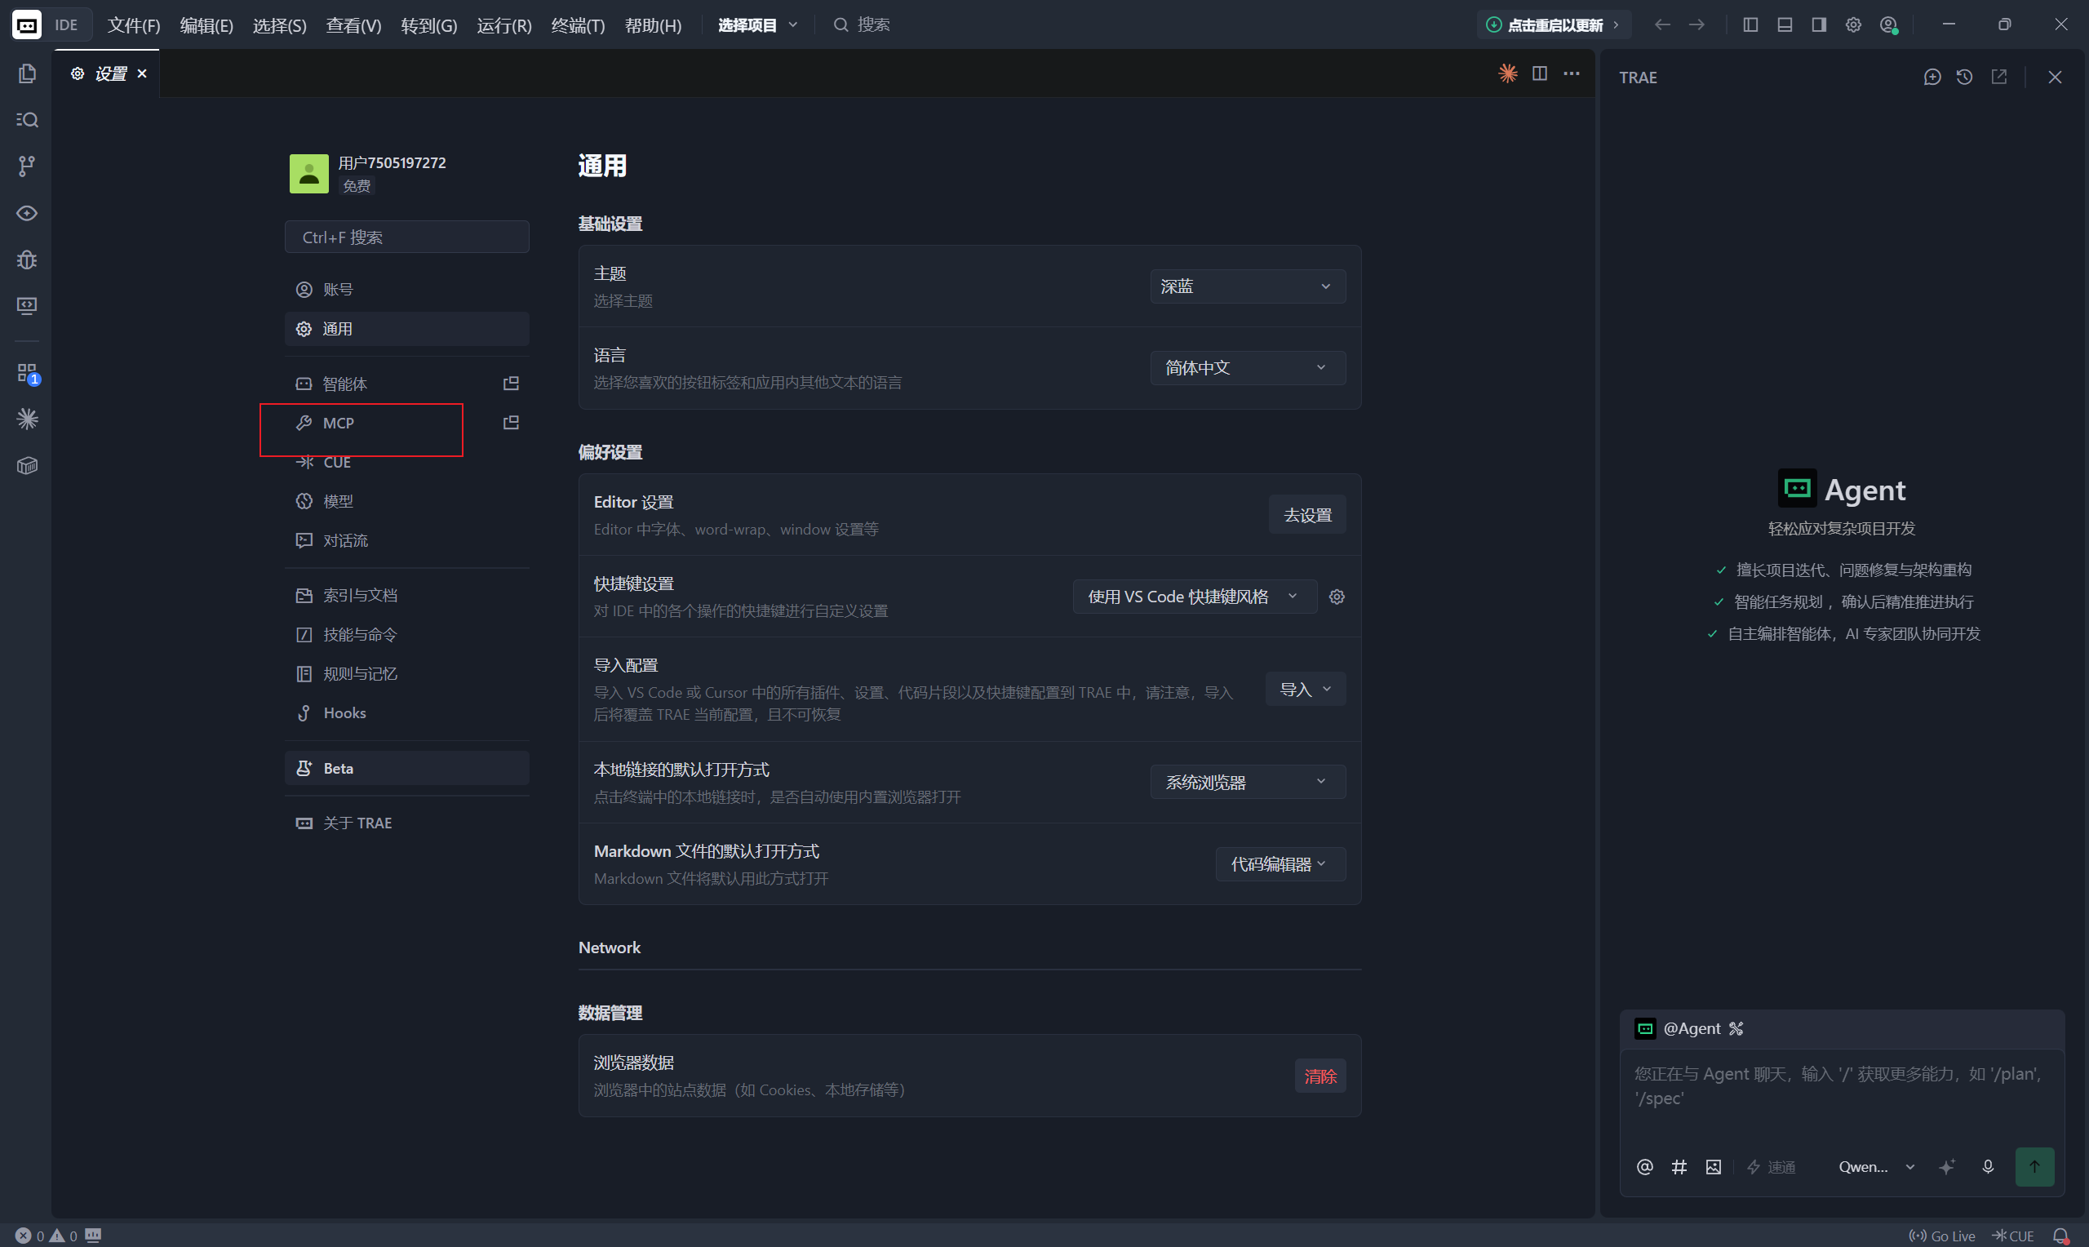This screenshot has width=2089, height=1247.
Task: Click the sparkle optimize prompt icon
Action: pos(1947,1166)
